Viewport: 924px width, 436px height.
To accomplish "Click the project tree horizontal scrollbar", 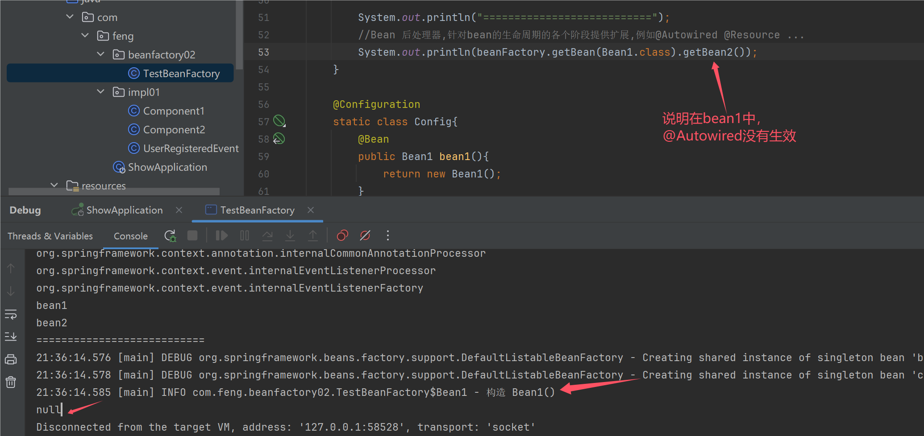I will (114, 191).
